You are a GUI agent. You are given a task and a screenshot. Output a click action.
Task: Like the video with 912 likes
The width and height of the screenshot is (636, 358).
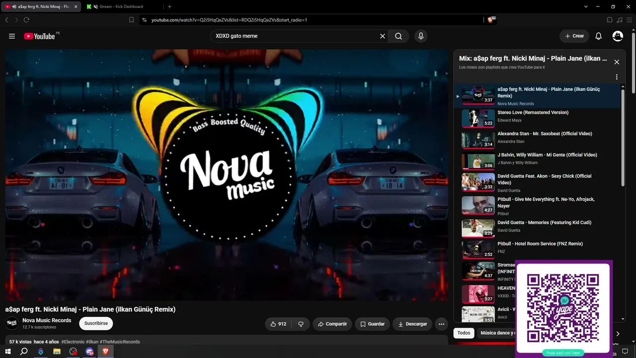(278, 324)
